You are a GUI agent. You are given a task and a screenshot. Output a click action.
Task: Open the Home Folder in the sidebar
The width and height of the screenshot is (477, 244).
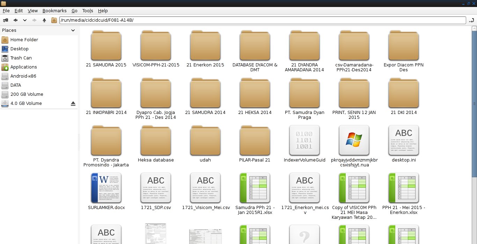[24, 40]
